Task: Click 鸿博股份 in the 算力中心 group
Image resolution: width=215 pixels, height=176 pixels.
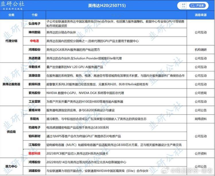Action: click(34, 162)
